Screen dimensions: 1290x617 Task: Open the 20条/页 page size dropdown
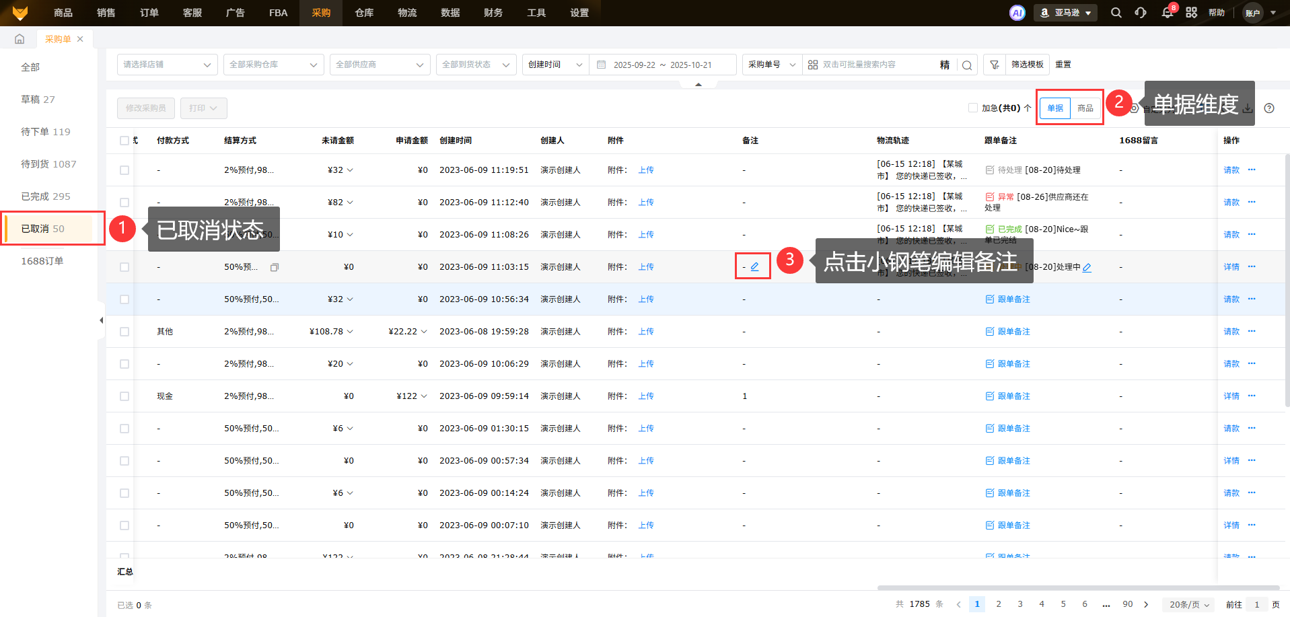(1188, 604)
